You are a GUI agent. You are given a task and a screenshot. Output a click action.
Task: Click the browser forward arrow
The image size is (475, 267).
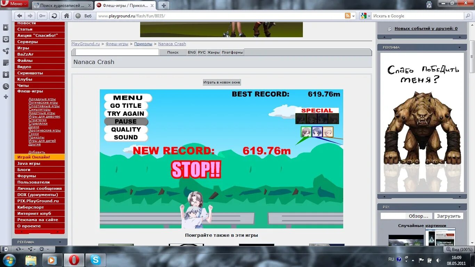[30, 16]
